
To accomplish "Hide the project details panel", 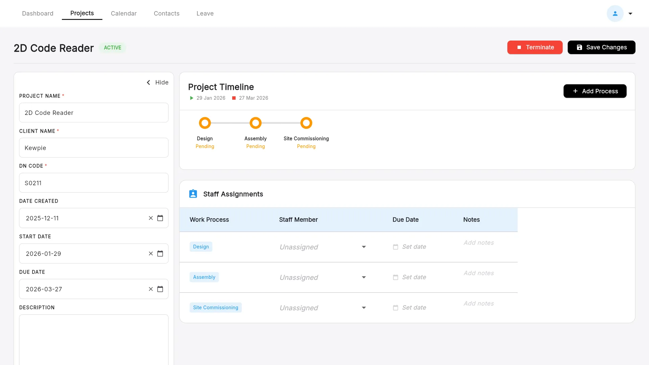I will coord(157,82).
